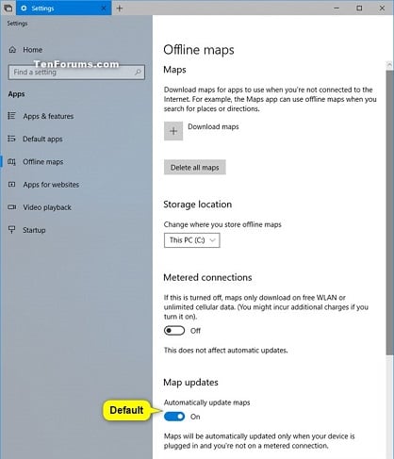Close the Settings tab
The width and height of the screenshot is (394, 459).
click(104, 8)
